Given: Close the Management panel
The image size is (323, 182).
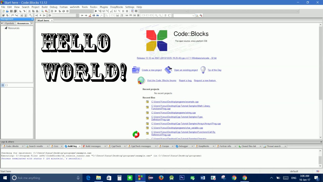Looking at the screenshot, I should [32, 19].
